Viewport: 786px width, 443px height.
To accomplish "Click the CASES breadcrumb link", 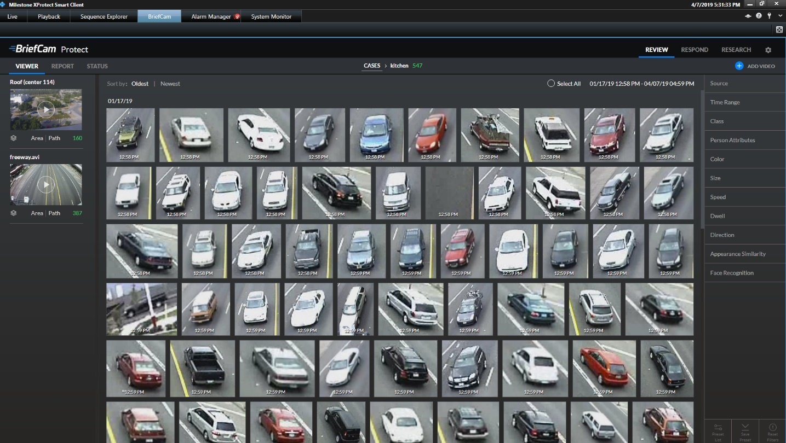I will click(372, 66).
